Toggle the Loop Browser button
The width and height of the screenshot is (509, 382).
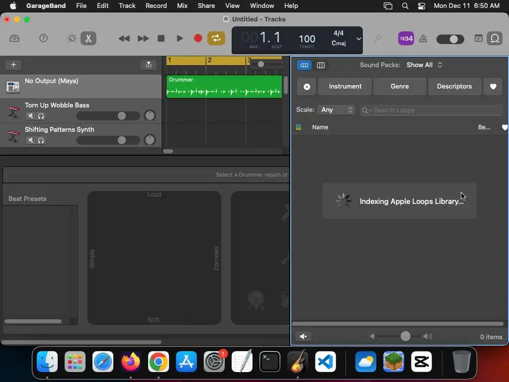495,38
